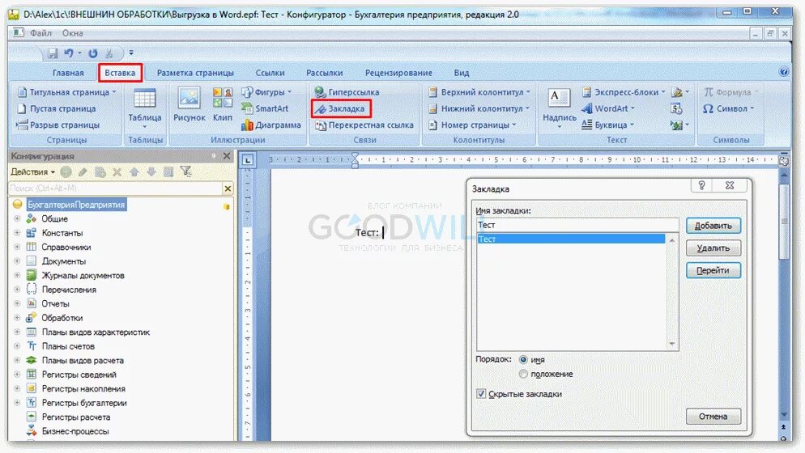Image resolution: width=805 pixels, height=453 pixels.
Task: Insert a Клип clip art
Action: [x=222, y=105]
